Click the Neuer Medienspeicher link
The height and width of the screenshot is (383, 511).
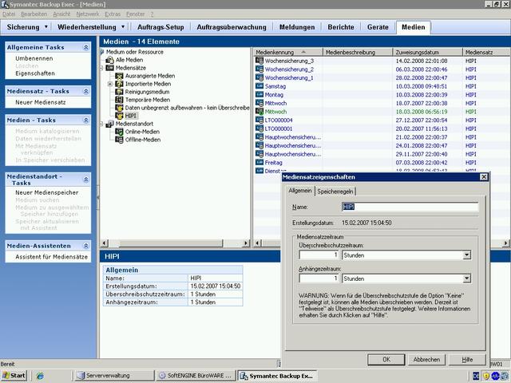(x=46, y=192)
